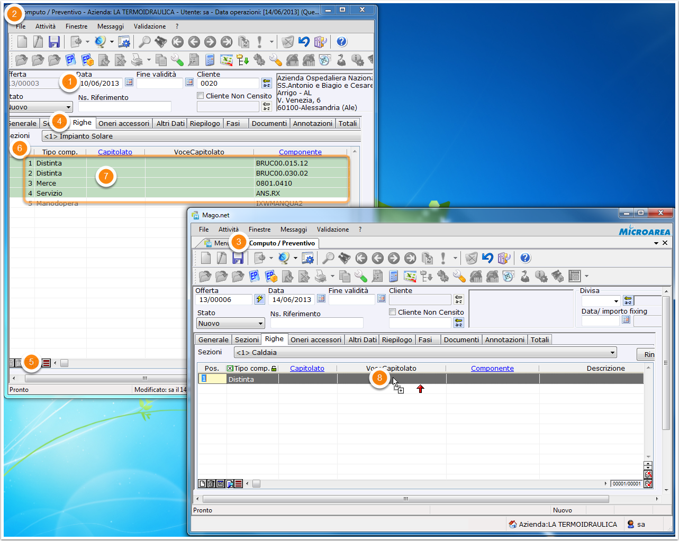Screen dimensions: 679x541
Task: Open the calendar next to Data 14/06/2013
Action: [321, 299]
